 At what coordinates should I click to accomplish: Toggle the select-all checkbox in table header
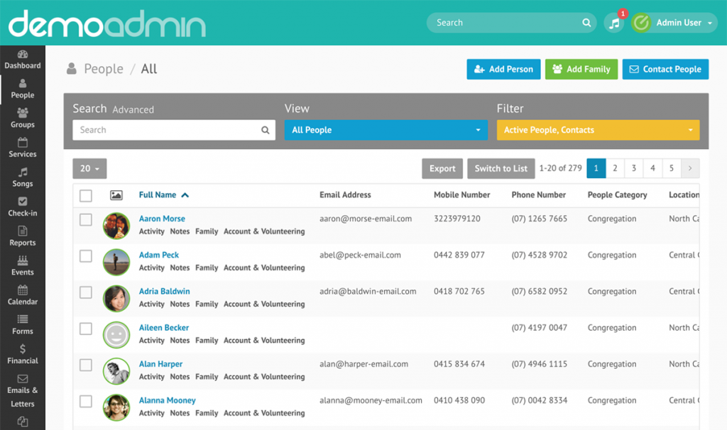point(86,196)
